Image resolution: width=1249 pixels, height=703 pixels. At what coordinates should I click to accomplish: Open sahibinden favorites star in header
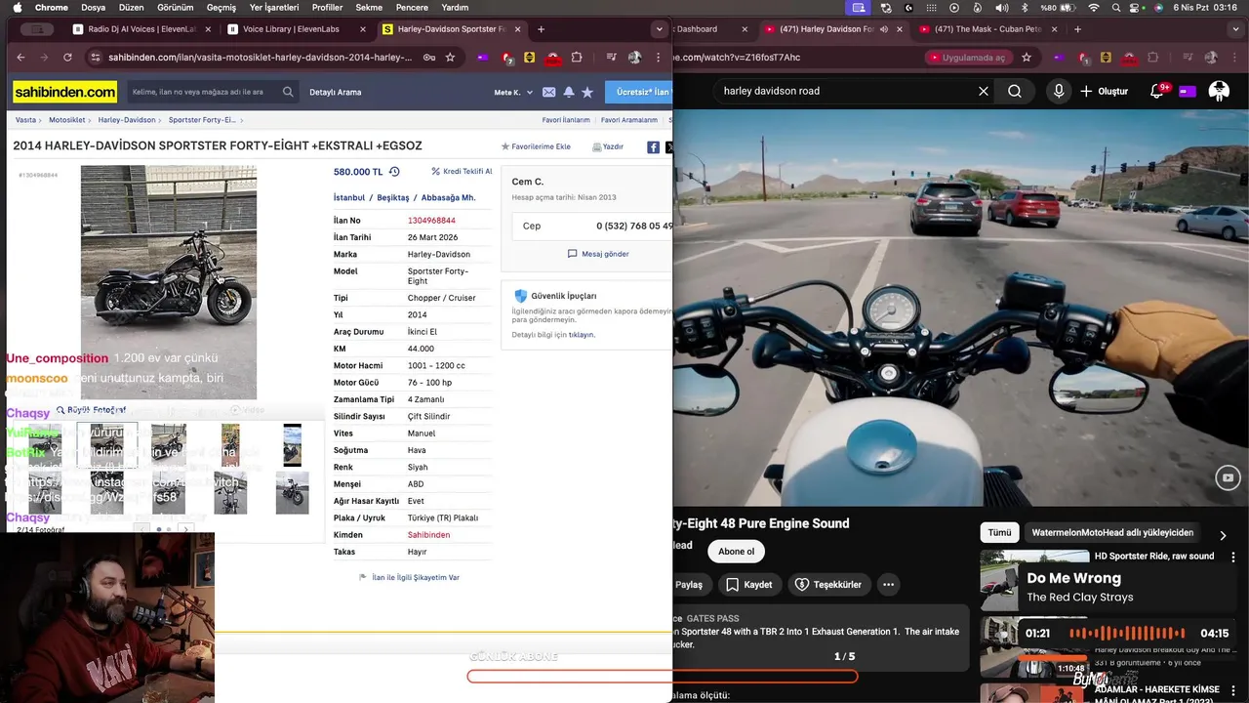[587, 92]
